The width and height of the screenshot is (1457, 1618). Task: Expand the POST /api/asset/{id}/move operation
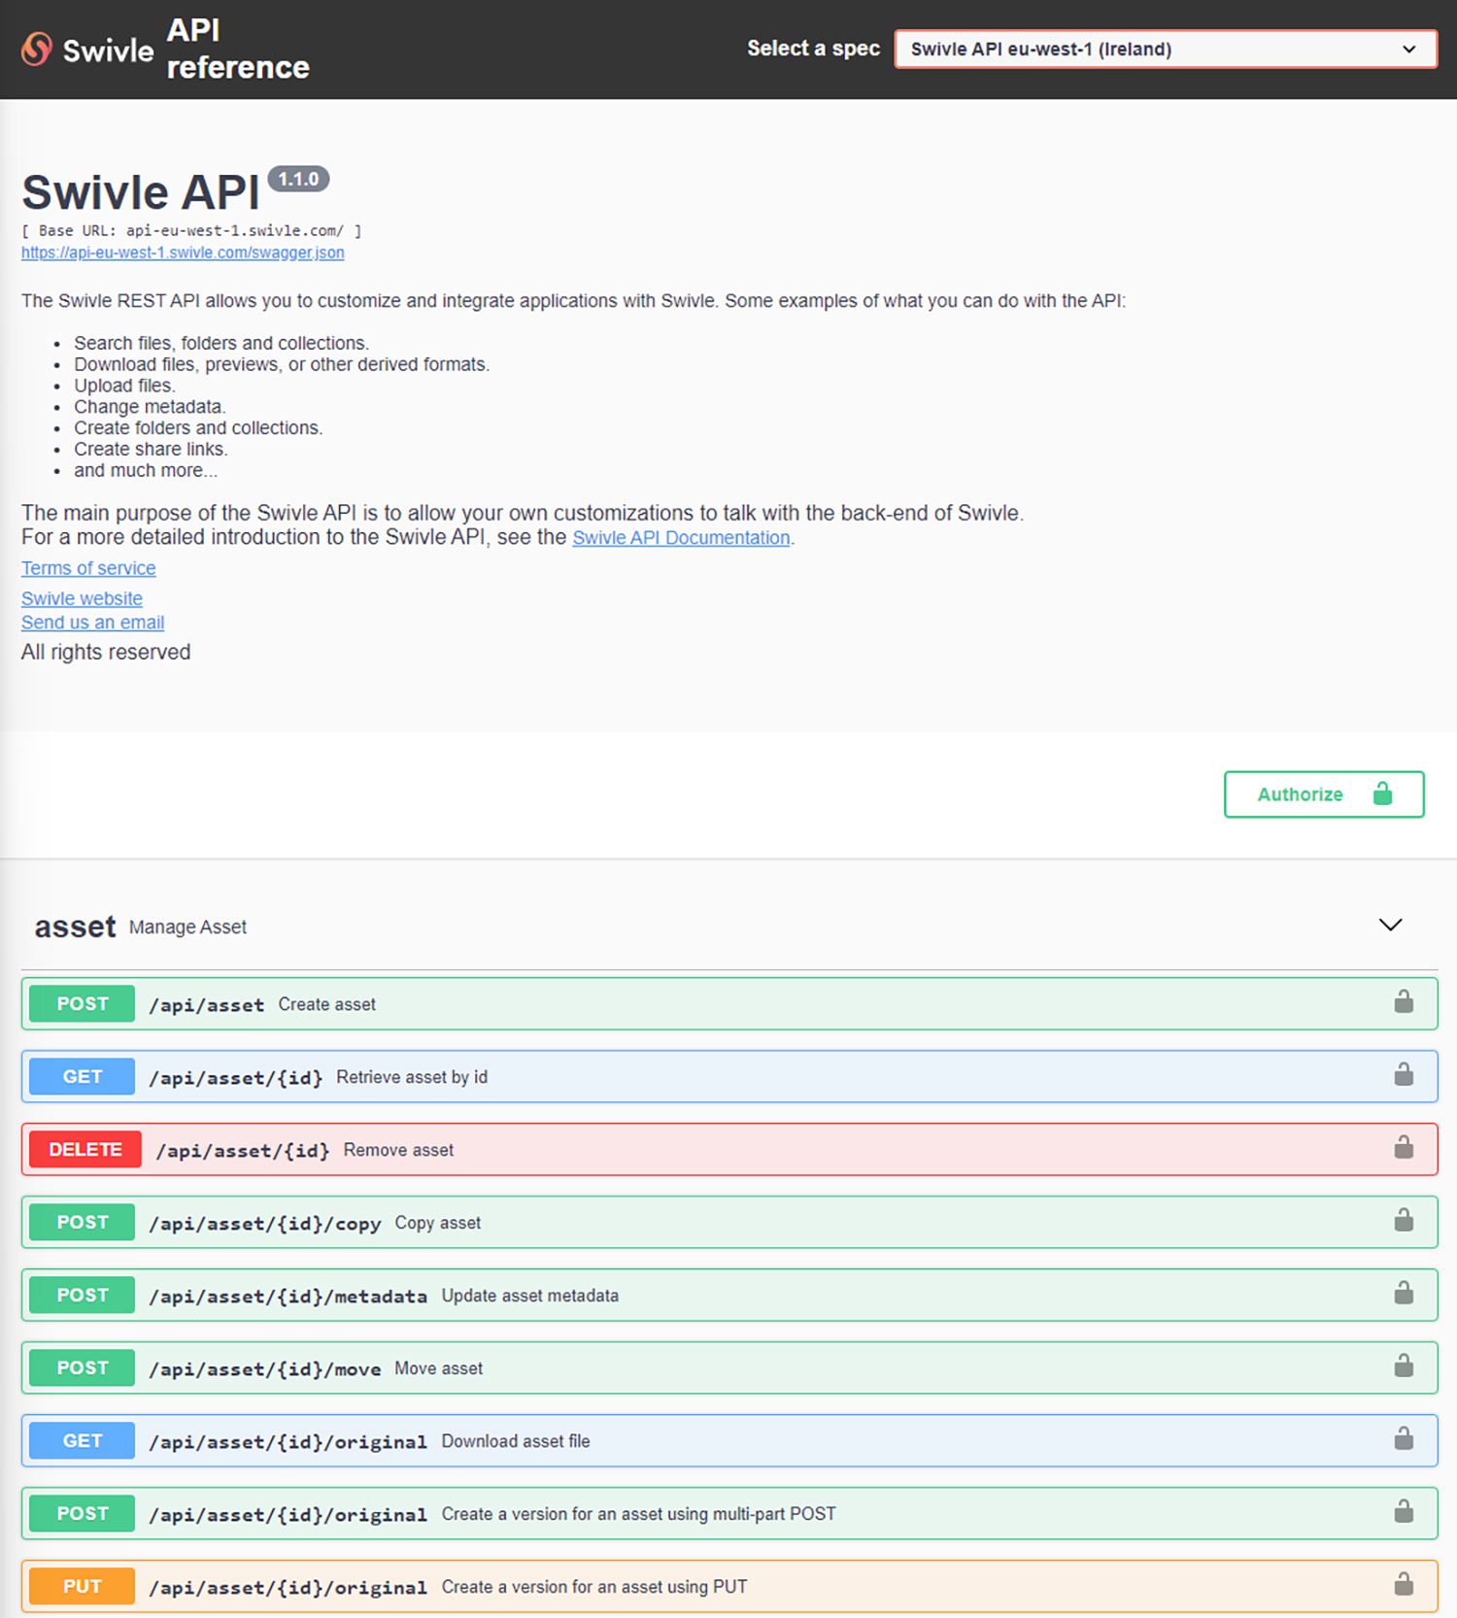tap(729, 1367)
